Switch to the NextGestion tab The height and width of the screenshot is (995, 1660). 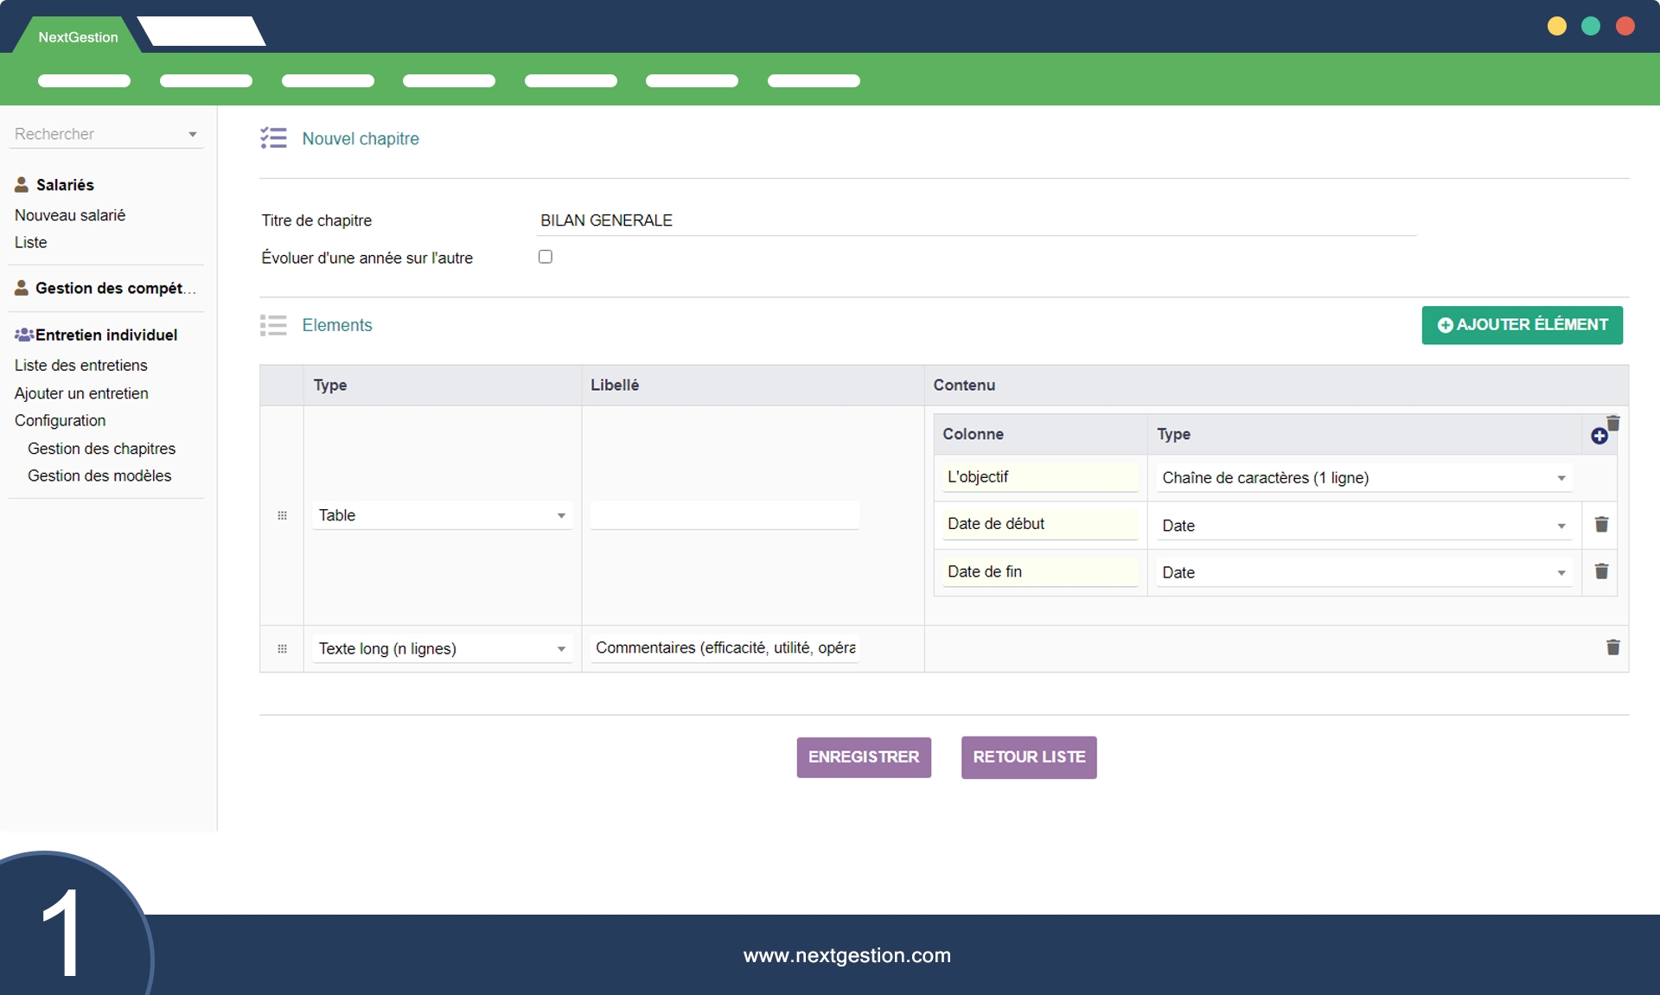78,37
